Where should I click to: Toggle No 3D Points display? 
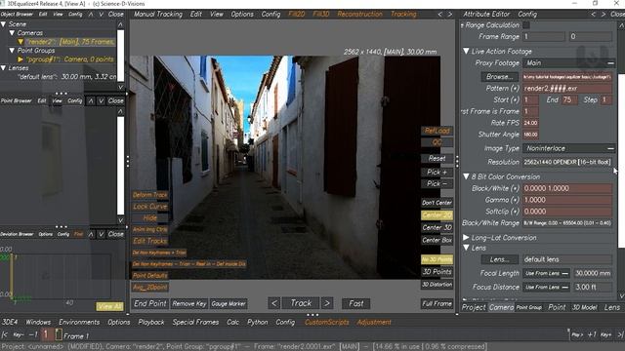pos(437,259)
